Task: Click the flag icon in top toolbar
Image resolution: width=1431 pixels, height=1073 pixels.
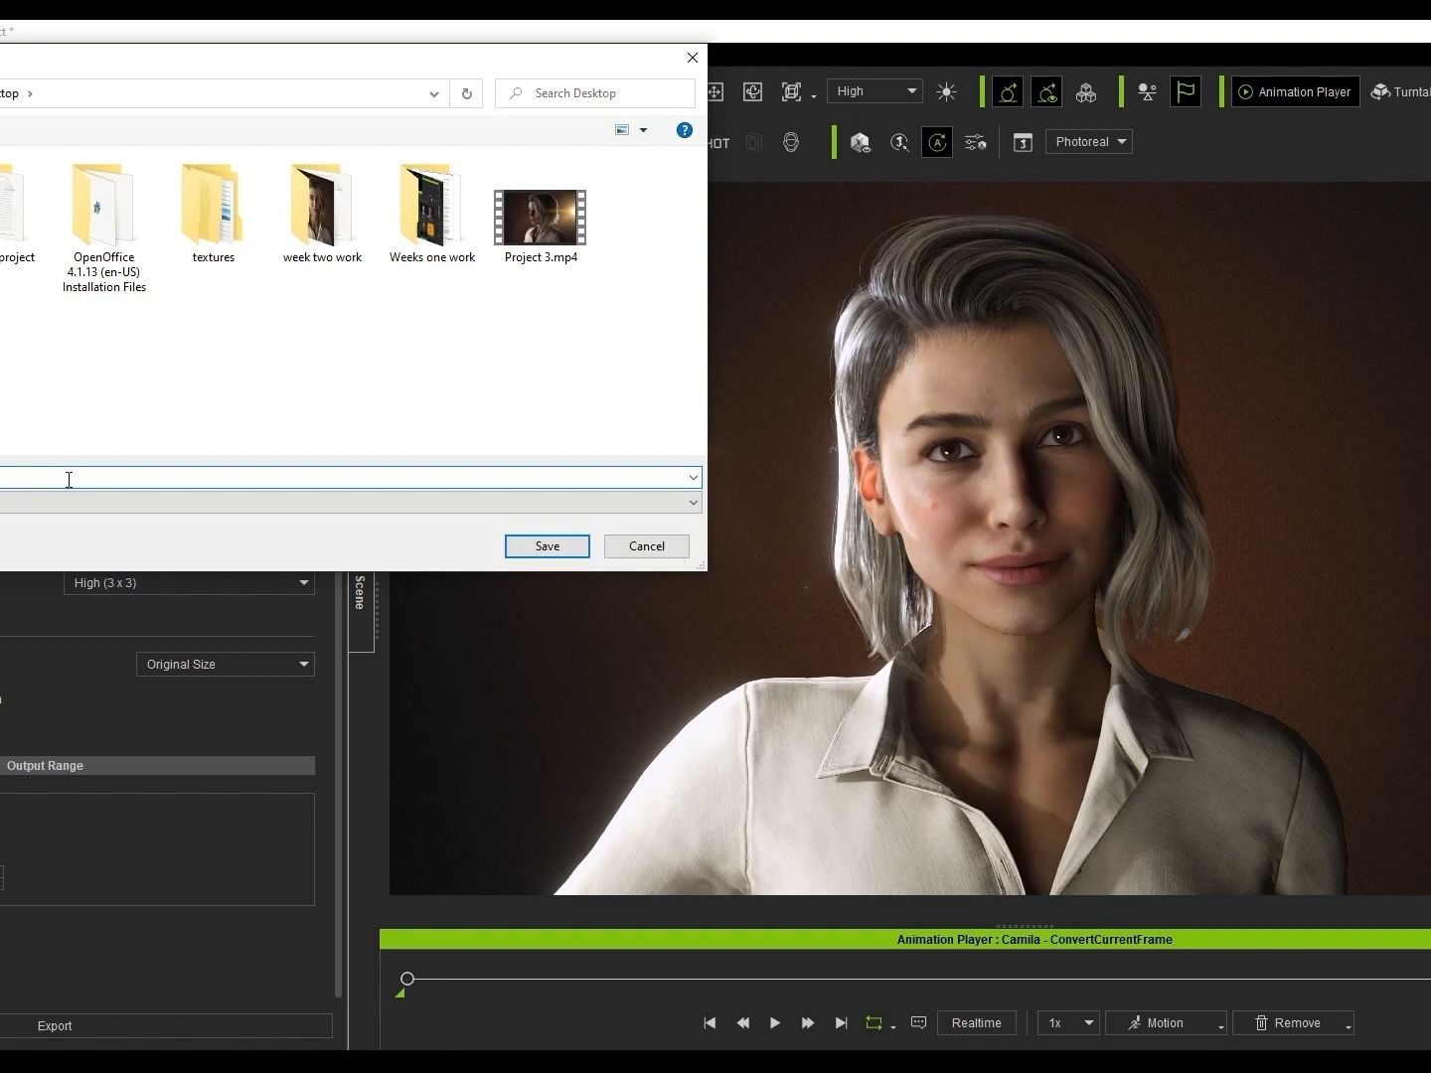Action: point(1186,92)
